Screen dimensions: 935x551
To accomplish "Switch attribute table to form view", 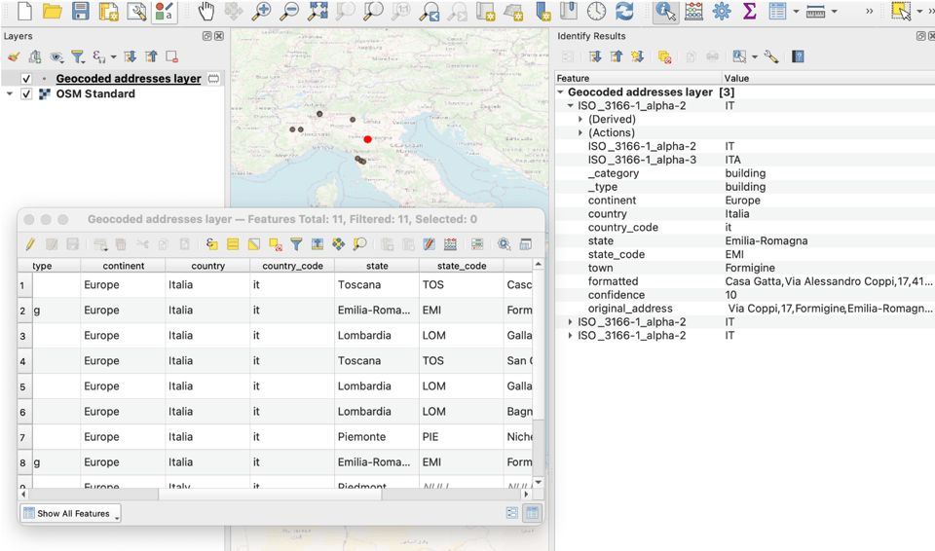I will click(511, 513).
